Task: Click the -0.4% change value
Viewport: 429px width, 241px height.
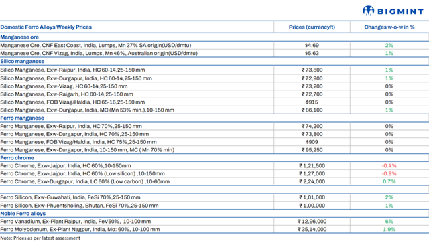Action: [x=389, y=165]
